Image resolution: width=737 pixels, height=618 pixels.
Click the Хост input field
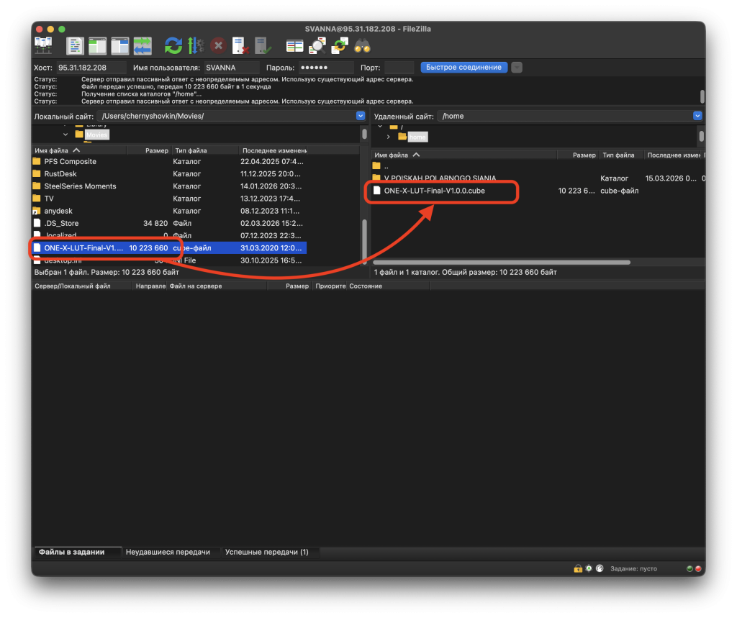pos(91,67)
